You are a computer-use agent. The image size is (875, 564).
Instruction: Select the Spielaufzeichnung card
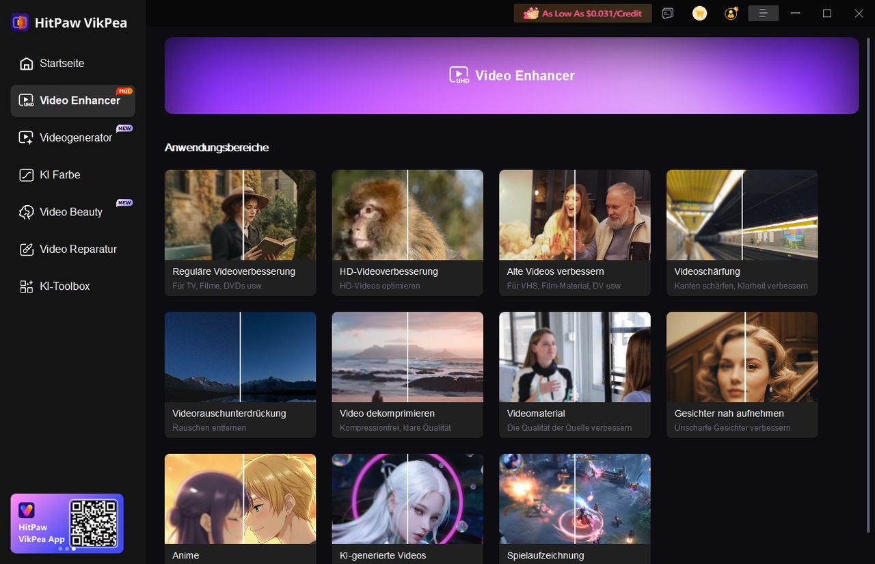(575, 509)
